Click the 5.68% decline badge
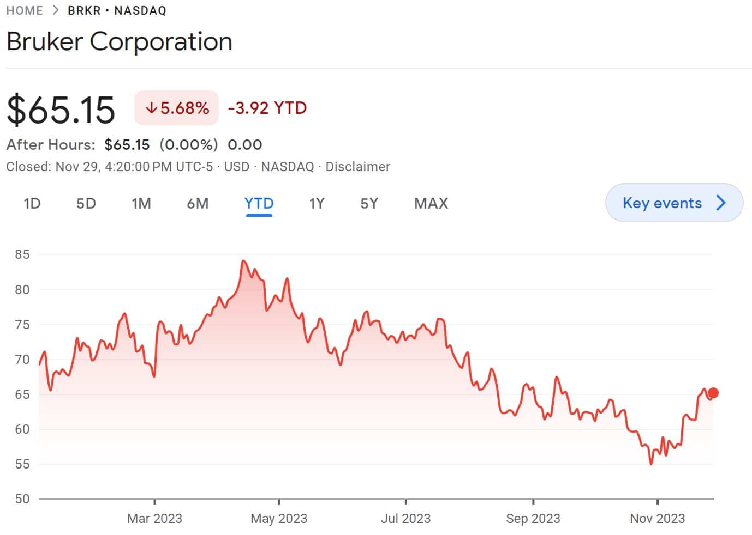Viewport: 752px width, 535px height. 176,108
